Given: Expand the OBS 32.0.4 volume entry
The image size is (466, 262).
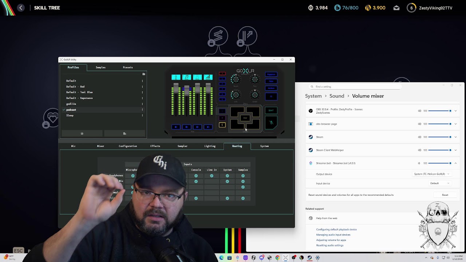Looking at the screenshot, I should (x=455, y=111).
